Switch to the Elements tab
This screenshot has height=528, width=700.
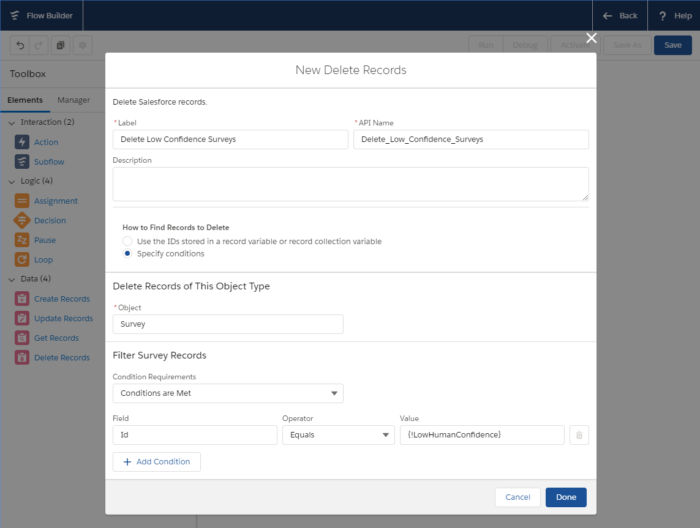25,100
